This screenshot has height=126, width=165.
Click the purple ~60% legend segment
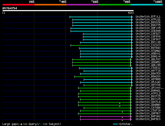[x=82, y=5]
